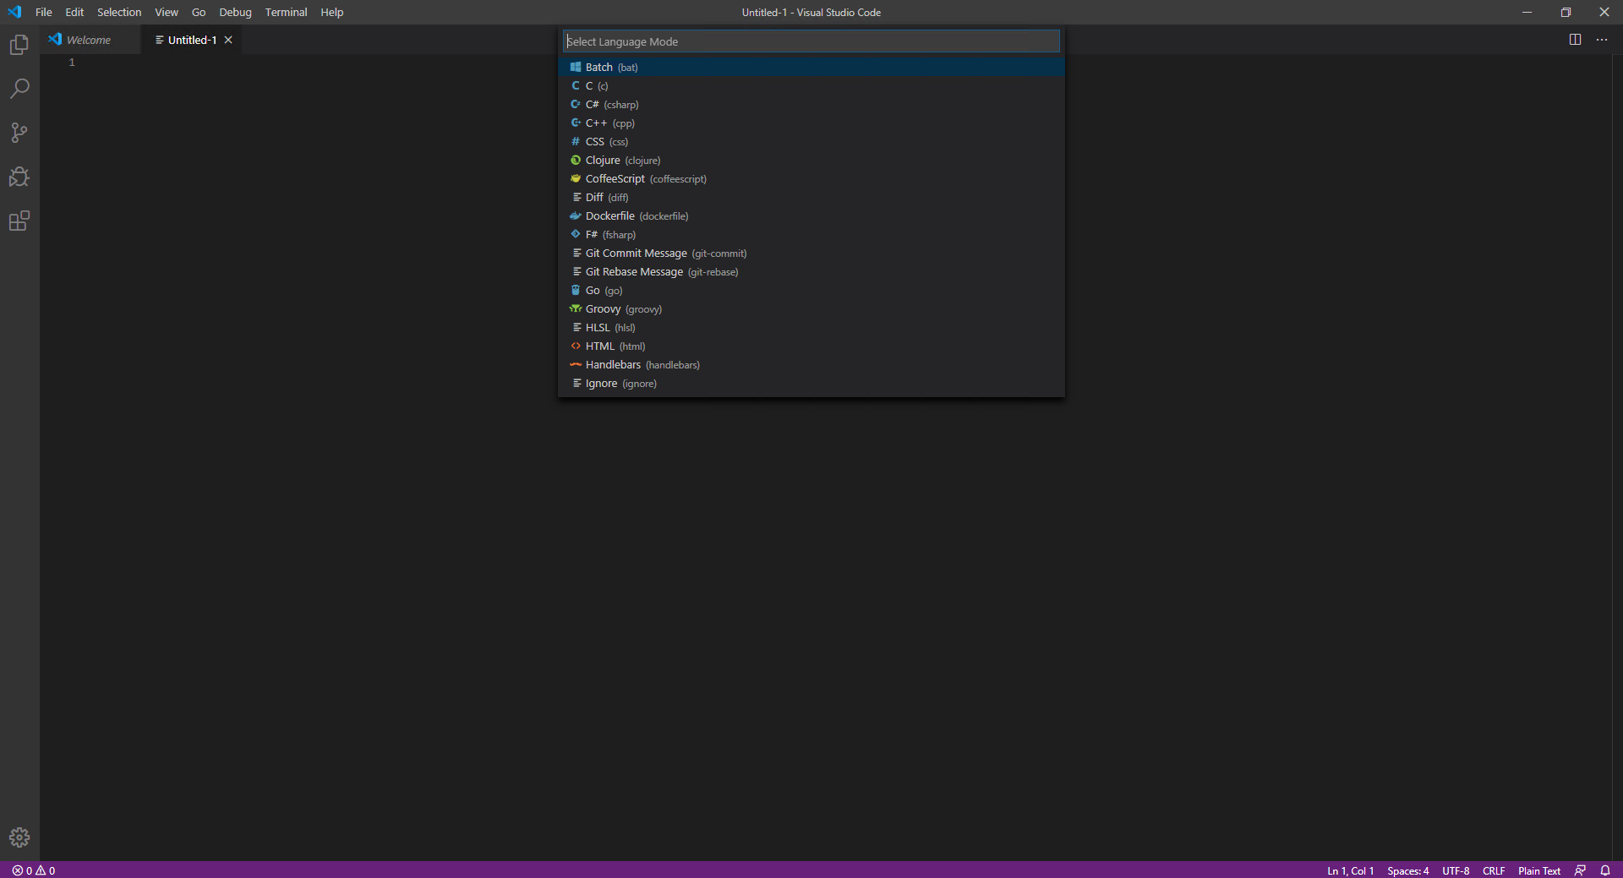Pick Go (go) language mode
Screen dimensions: 1623x878
[811, 290]
